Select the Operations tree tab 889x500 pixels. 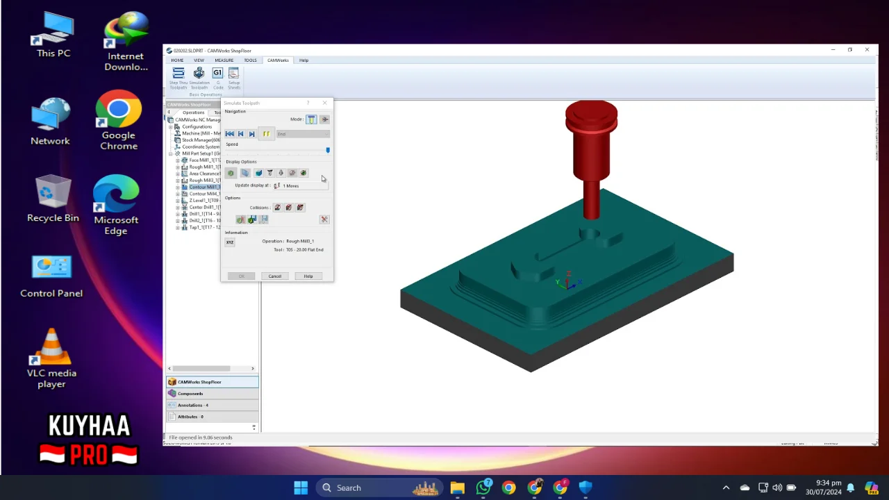coord(193,112)
